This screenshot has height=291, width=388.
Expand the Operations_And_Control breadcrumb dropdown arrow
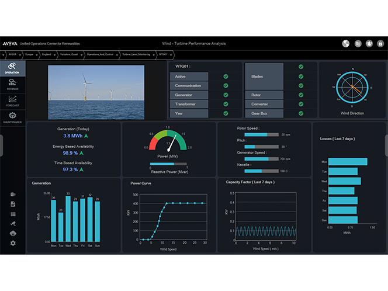click(x=117, y=55)
